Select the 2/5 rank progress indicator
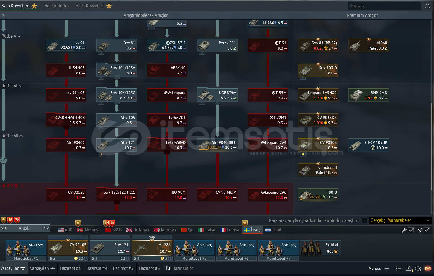 (x=3, y=160)
